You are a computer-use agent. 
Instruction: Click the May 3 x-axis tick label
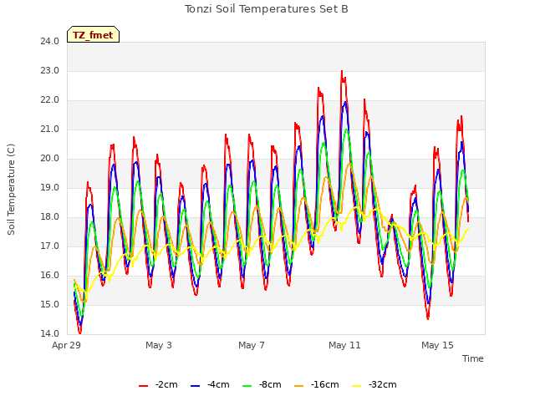pyautogui.click(x=159, y=345)
